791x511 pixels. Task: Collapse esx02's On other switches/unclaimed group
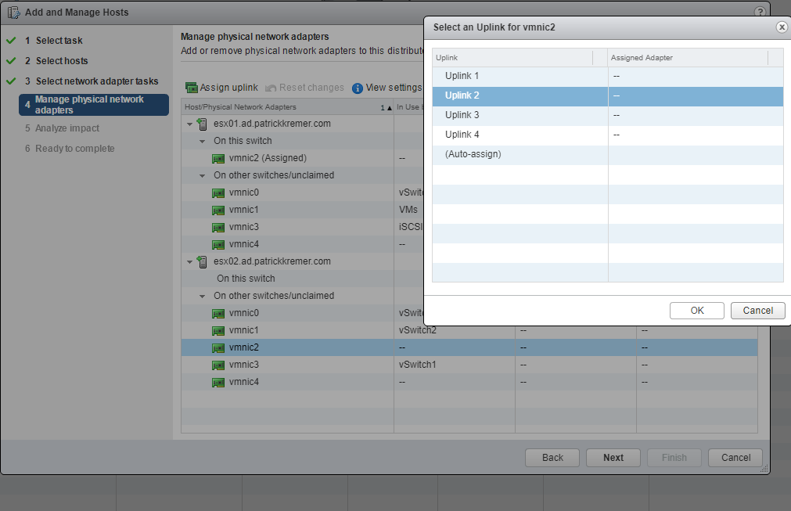[203, 296]
